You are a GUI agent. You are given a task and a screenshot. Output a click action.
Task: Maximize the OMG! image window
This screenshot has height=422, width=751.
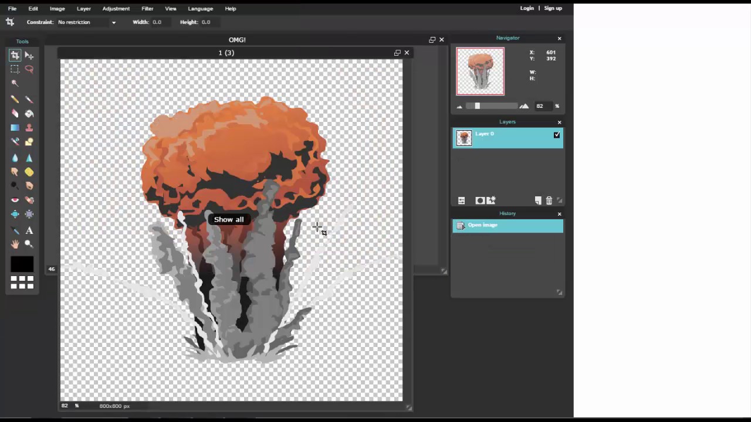[x=432, y=40]
